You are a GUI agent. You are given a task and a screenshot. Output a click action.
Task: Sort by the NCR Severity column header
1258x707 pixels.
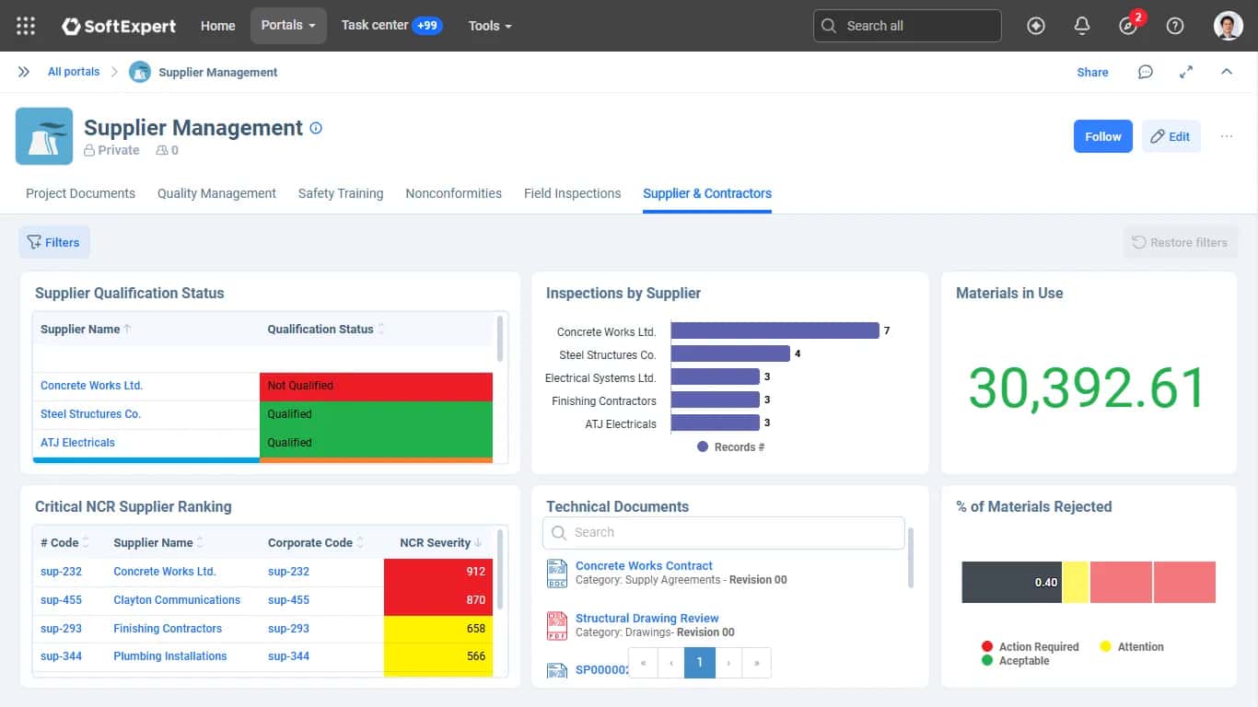(441, 543)
